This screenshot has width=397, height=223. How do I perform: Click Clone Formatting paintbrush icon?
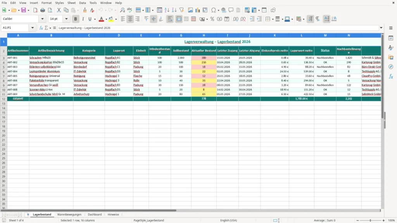[85, 10]
